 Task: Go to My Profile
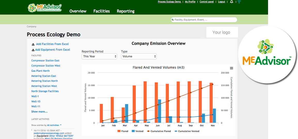pyautogui.click(x=190, y=2)
